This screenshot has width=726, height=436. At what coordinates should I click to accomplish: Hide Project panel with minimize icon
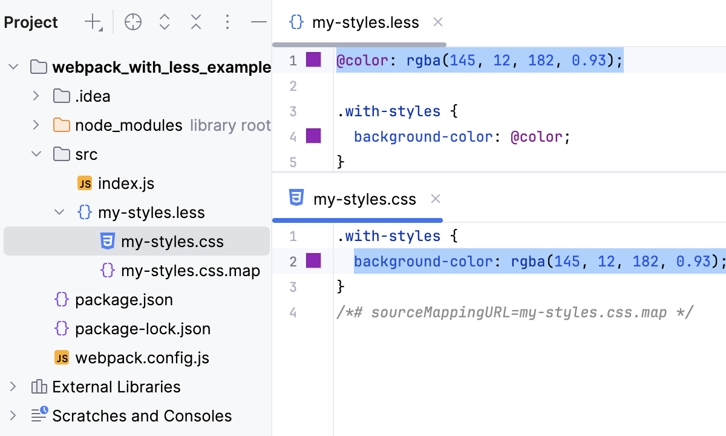click(258, 22)
